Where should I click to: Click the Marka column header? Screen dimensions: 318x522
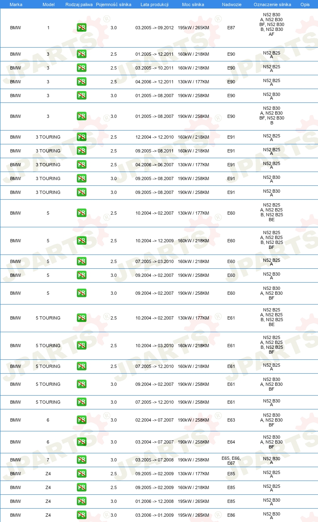pos(16,4)
